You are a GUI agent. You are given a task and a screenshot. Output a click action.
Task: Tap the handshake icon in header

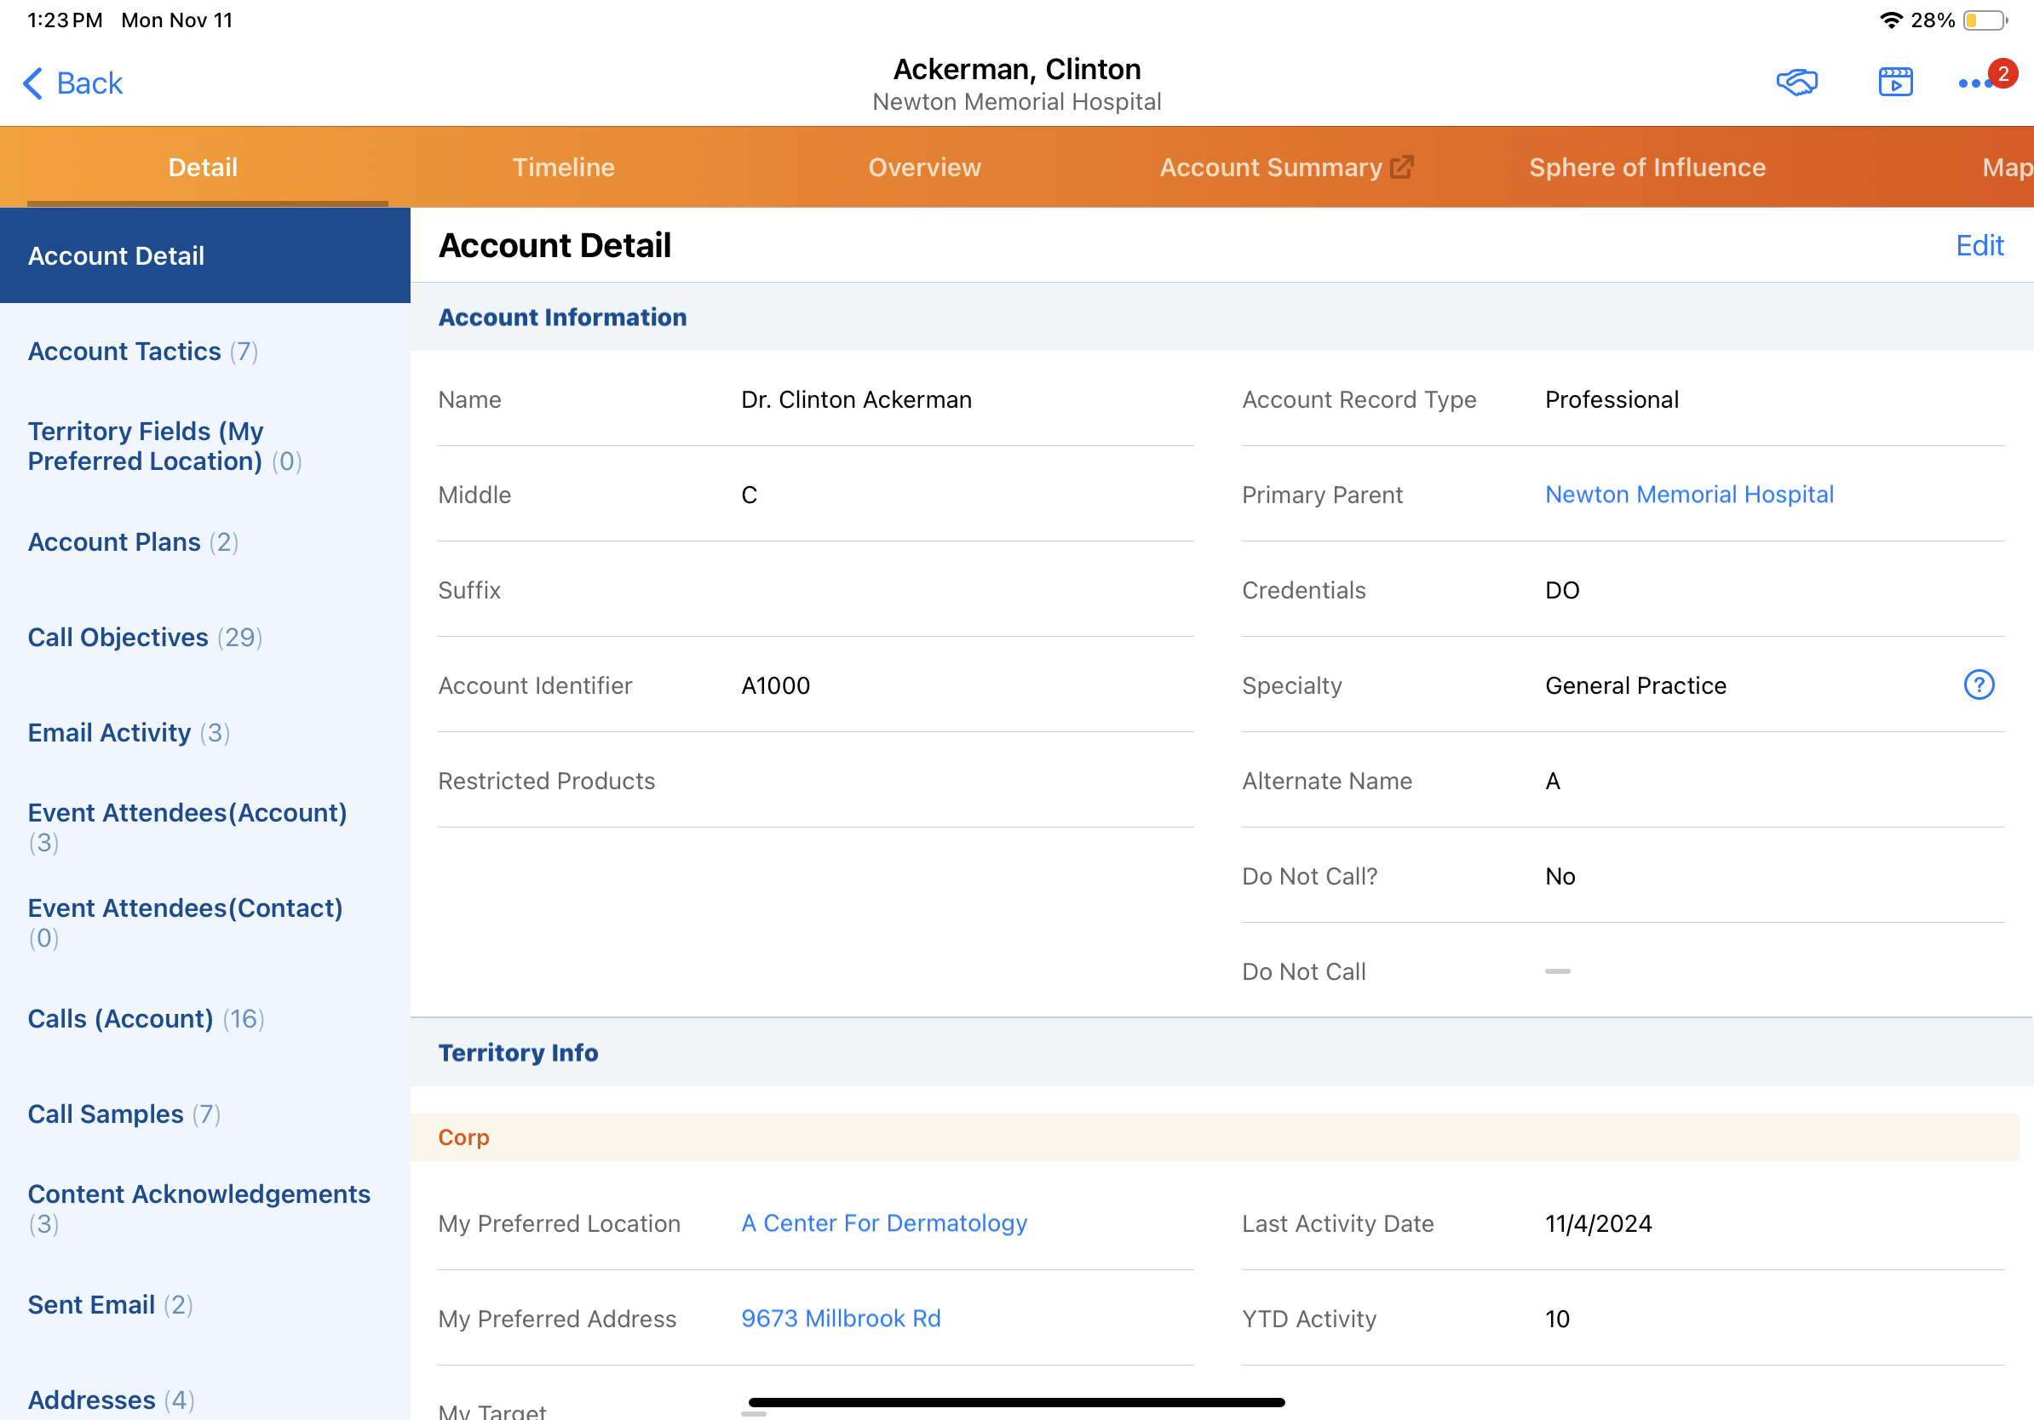click(1796, 83)
